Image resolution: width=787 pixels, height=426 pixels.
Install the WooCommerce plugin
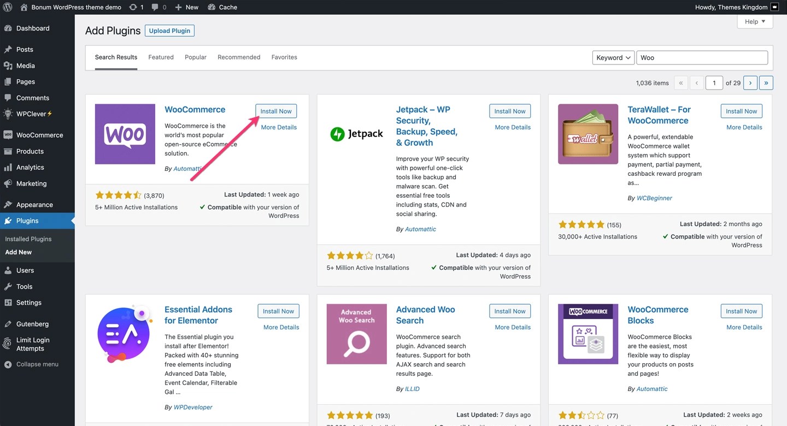click(x=276, y=111)
